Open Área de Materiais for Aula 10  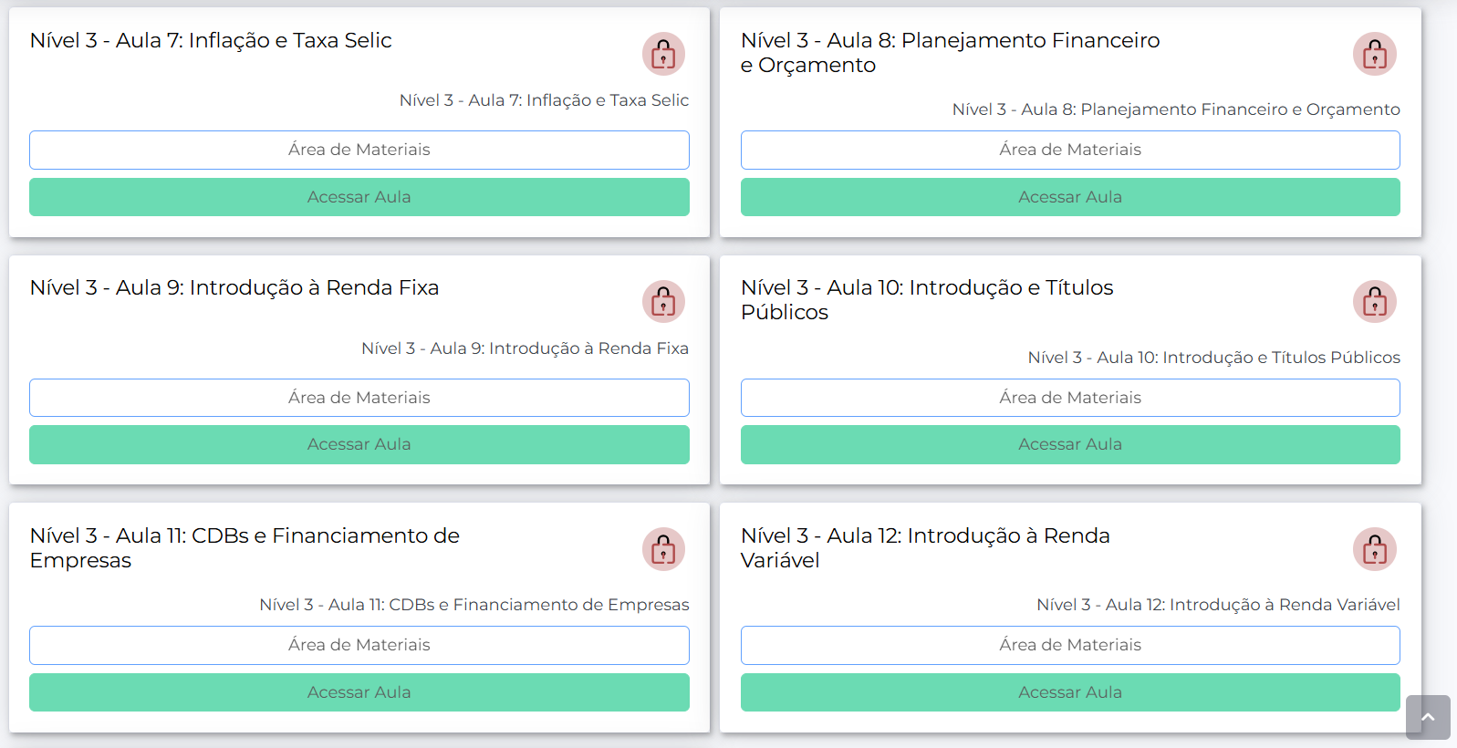(1069, 398)
